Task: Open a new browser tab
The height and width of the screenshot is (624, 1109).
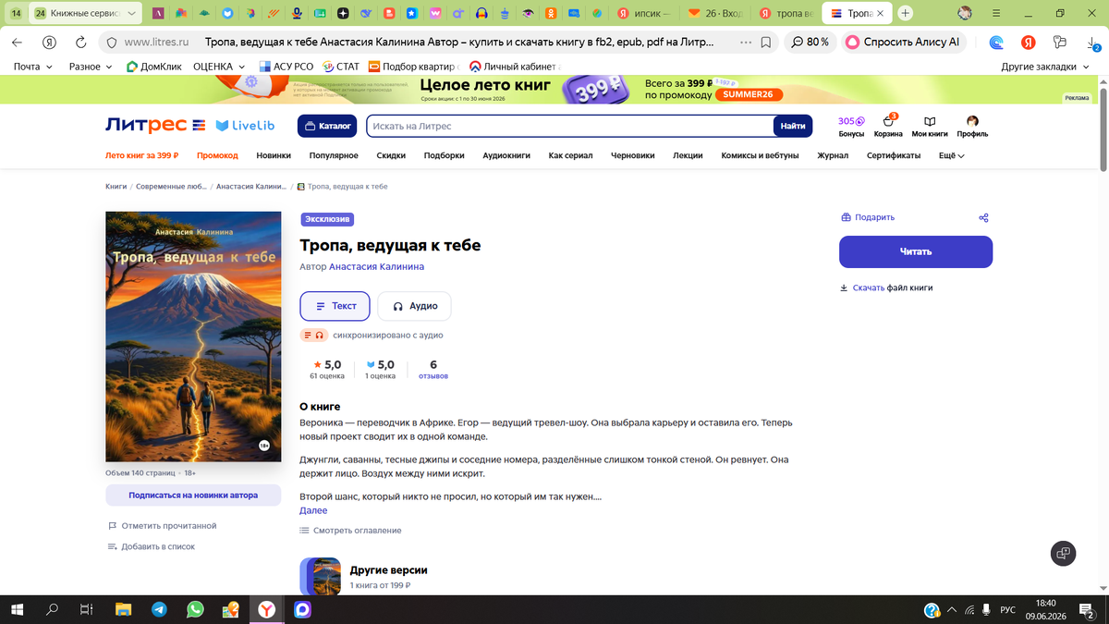Action: tap(906, 13)
